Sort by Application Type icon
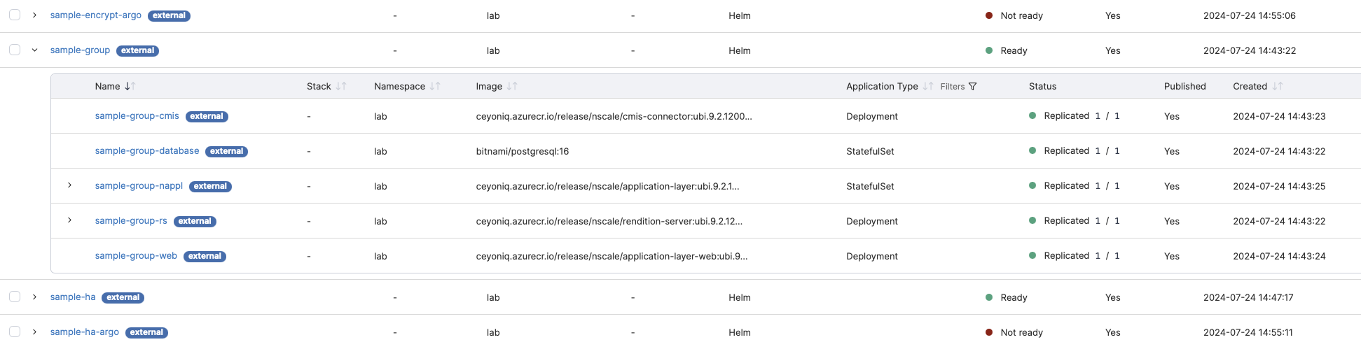The width and height of the screenshot is (1361, 349). (x=928, y=86)
